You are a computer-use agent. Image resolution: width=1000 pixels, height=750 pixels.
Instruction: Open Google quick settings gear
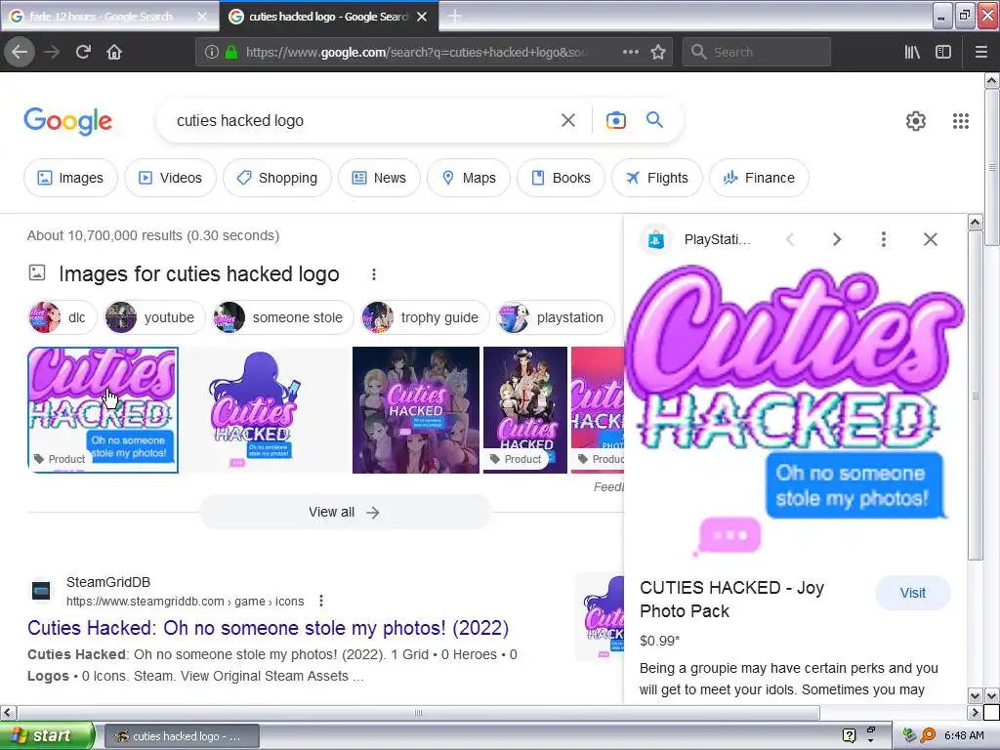pyautogui.click(x=916, y=120)
